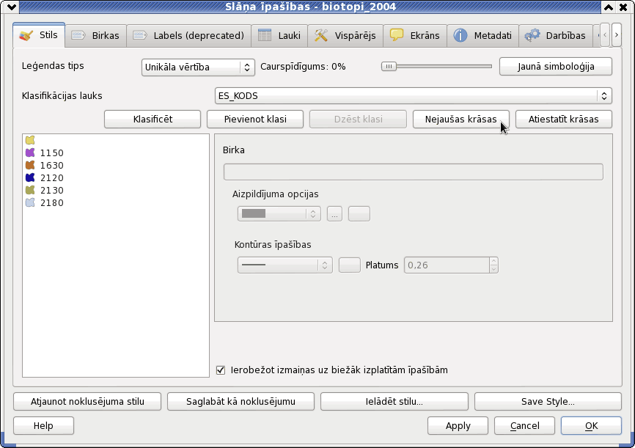Click Ielādēt stilu... button
635x448 pixels.
coord(394,401)
